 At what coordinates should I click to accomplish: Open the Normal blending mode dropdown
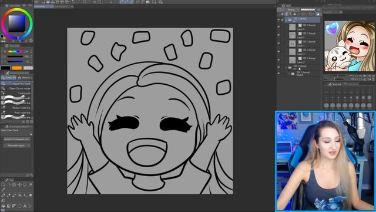293,9
